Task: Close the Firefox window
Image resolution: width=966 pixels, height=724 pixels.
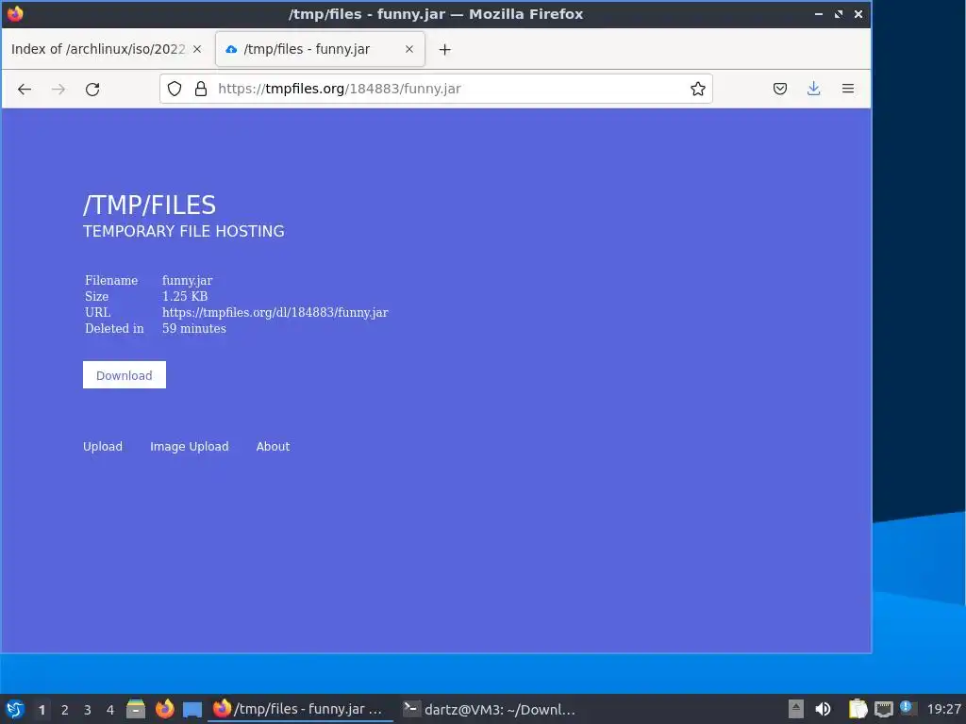Action: tap(858, 13)
